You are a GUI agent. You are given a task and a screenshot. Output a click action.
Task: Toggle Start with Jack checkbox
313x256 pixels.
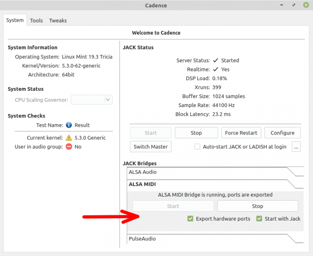click(x=259, y=219)
